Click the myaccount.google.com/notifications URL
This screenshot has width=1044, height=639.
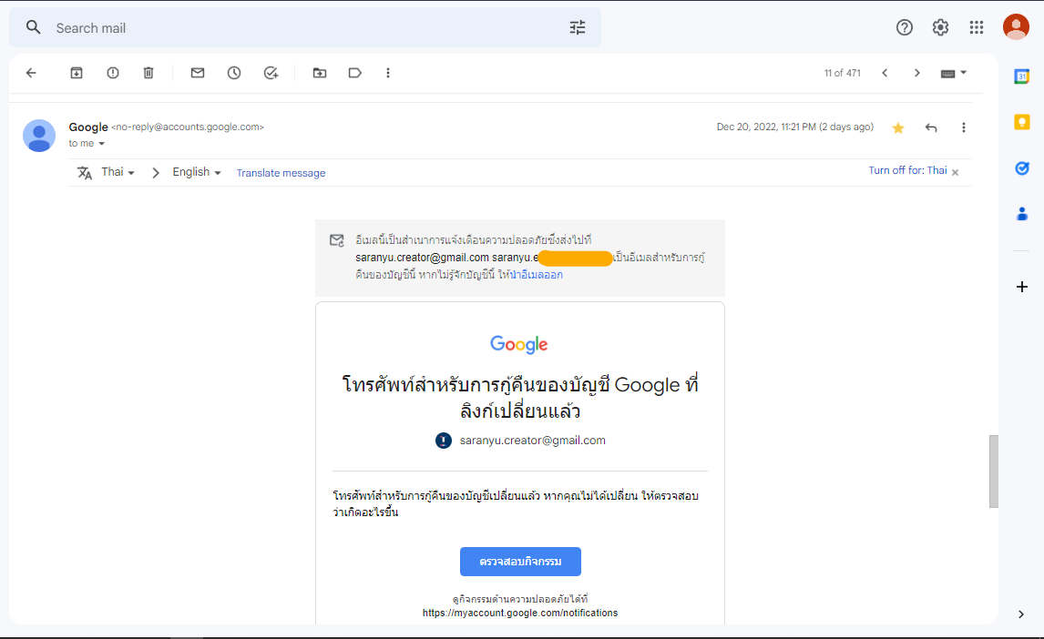point(520,614)
